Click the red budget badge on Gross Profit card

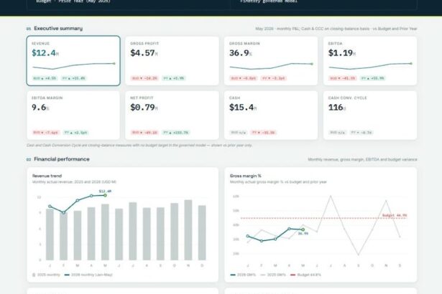click(145, 78)
